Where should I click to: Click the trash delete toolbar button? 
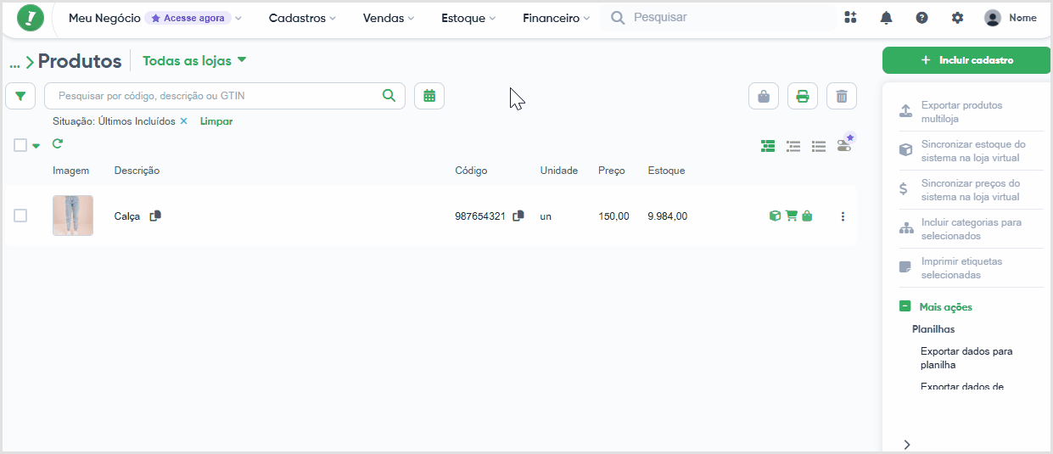click(x=842, y=96)
